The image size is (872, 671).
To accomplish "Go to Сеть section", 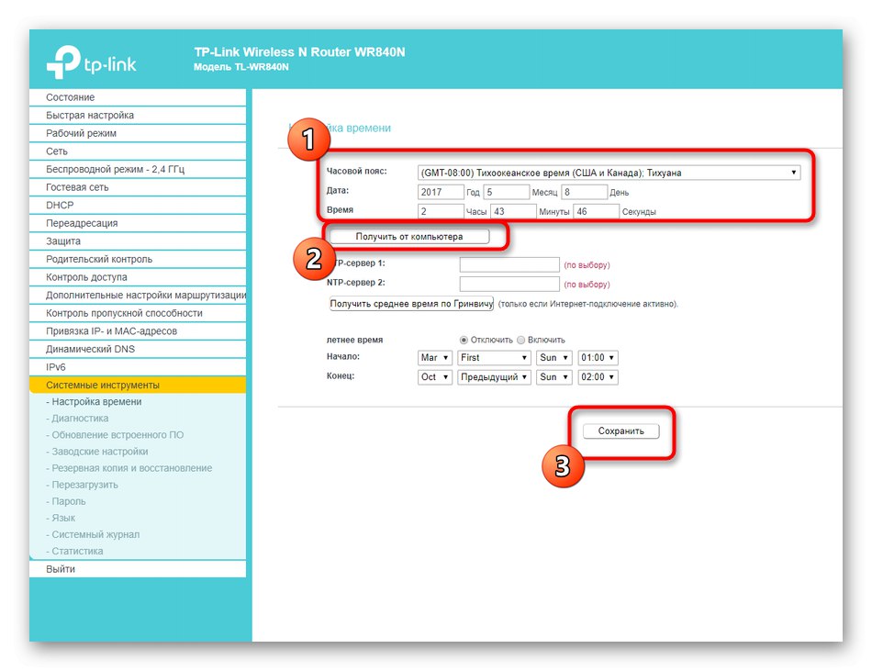I will pyautogui.click(x=138, y=151).
